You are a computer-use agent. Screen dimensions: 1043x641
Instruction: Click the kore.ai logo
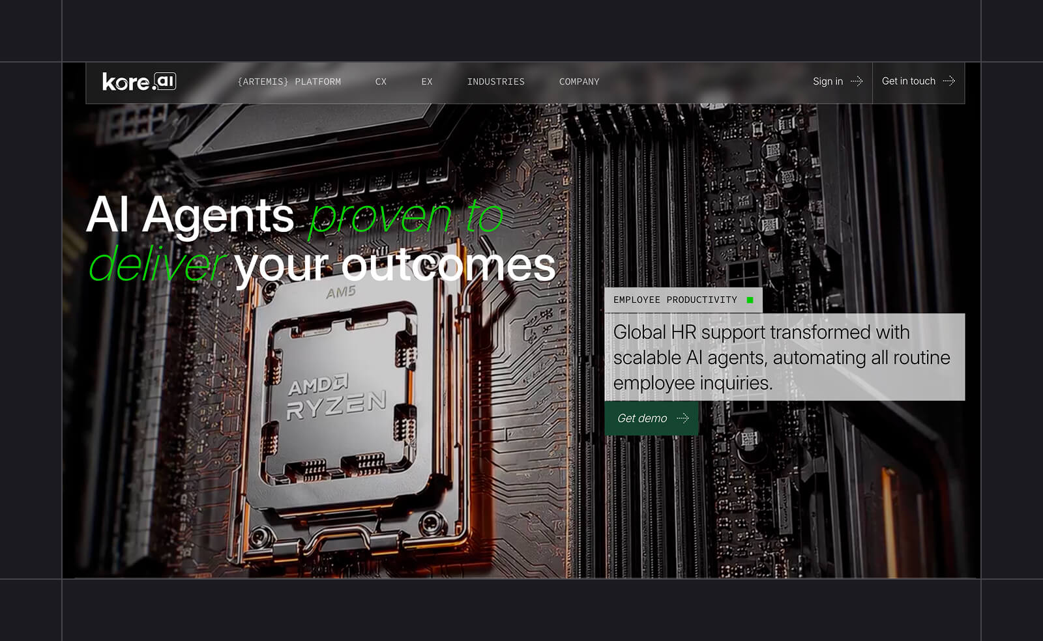(139, 81)
